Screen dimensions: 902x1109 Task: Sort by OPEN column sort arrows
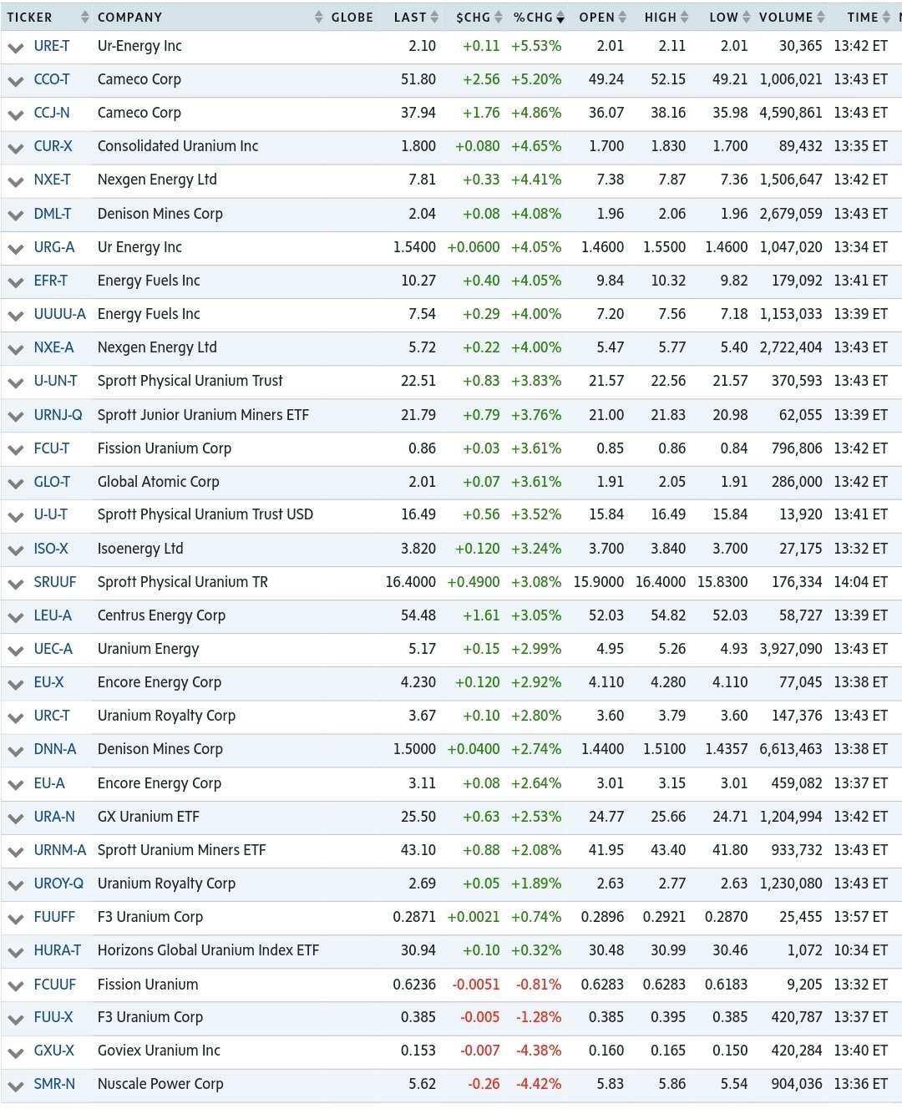tap(622, 18)
